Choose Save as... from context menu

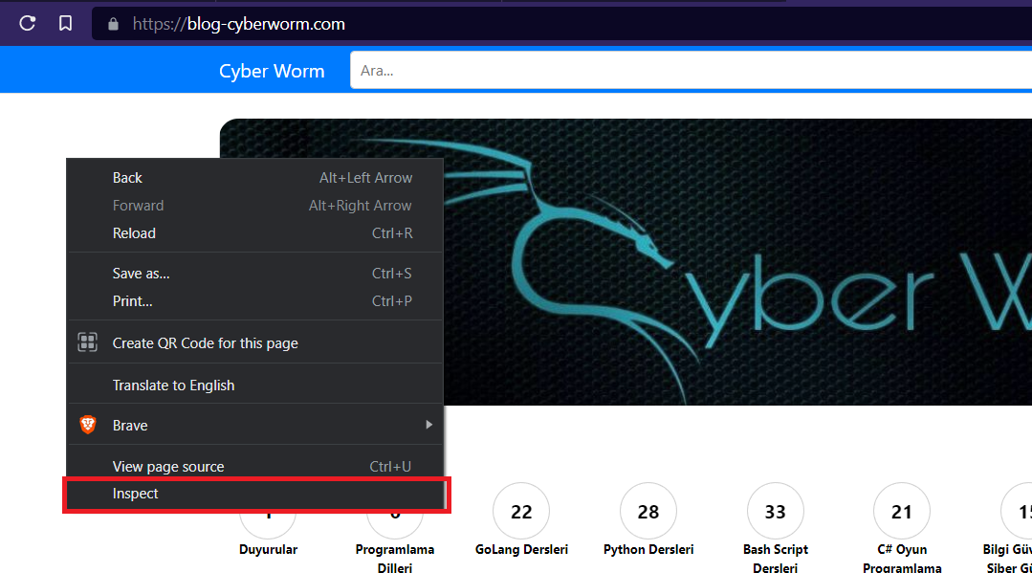point(141,274)
